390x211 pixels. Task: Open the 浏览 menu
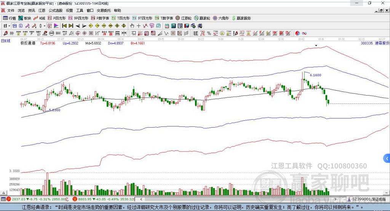[x=21, y=10]
